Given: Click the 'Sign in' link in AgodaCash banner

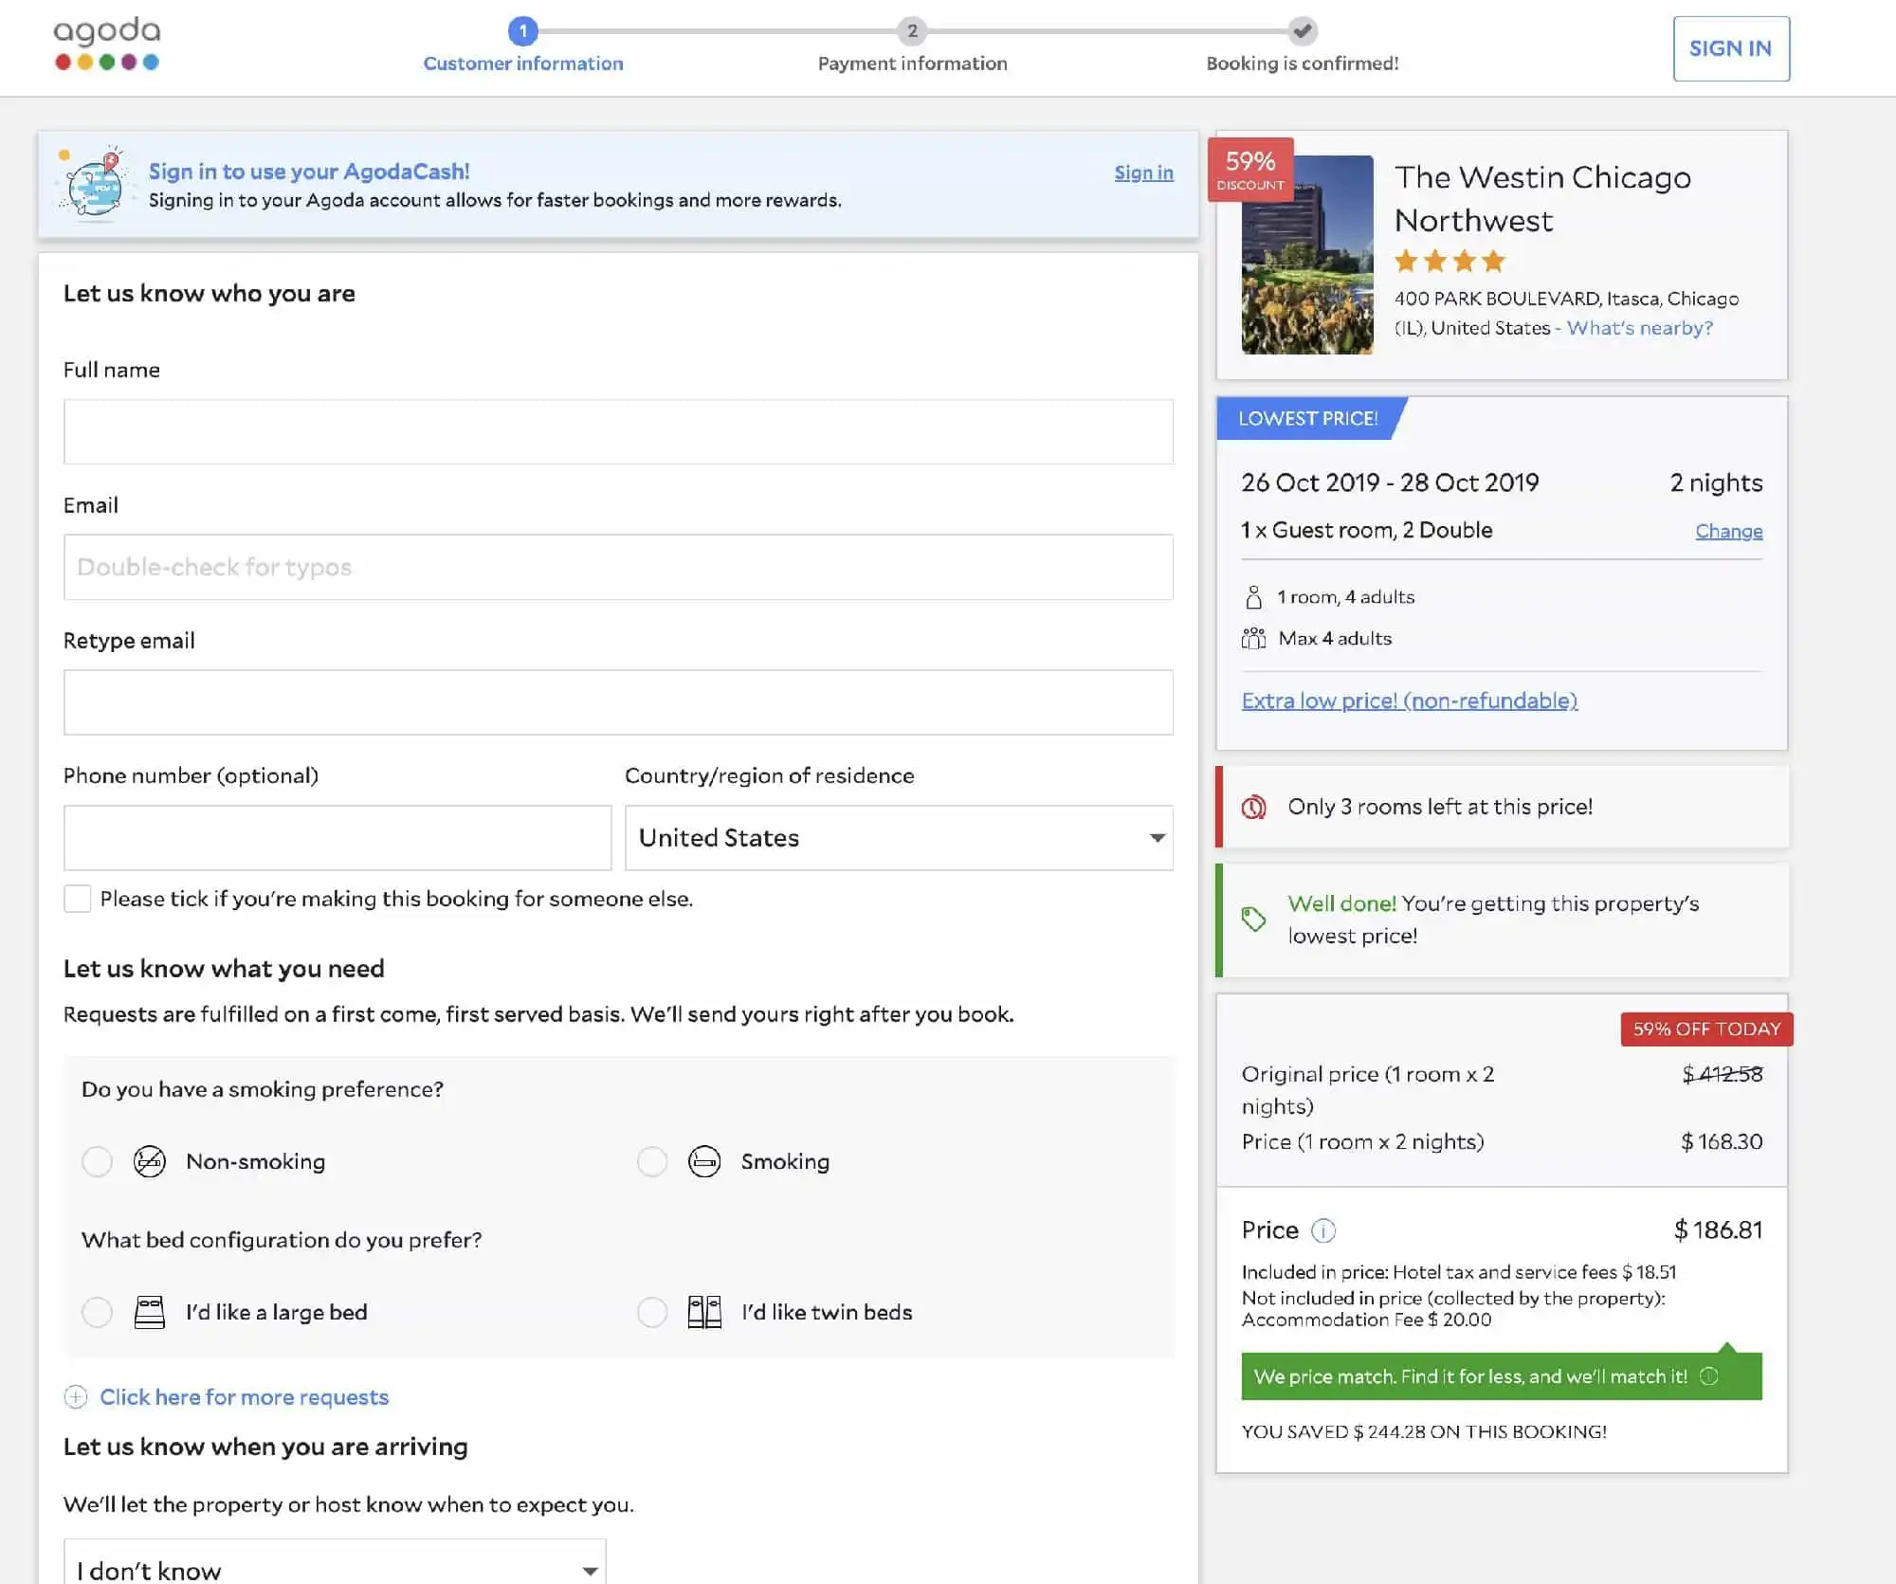Looking at the screenshot, I should [x=1143, y=173].
